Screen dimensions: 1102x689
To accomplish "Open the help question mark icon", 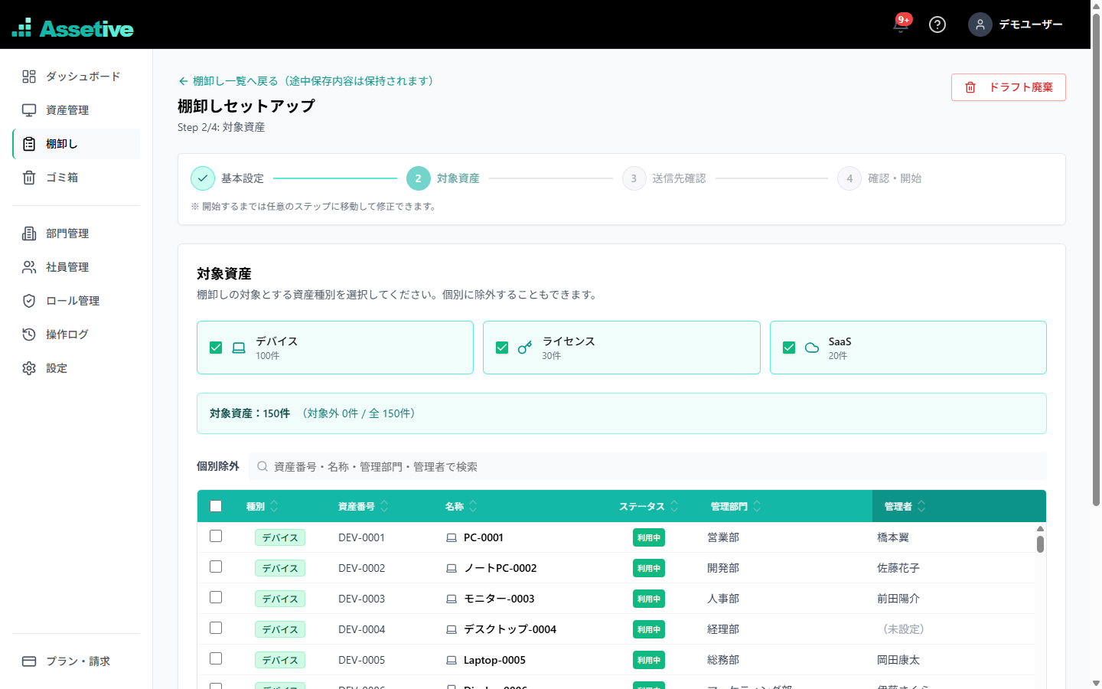I will pyautogui.click(x=937, y=24).
